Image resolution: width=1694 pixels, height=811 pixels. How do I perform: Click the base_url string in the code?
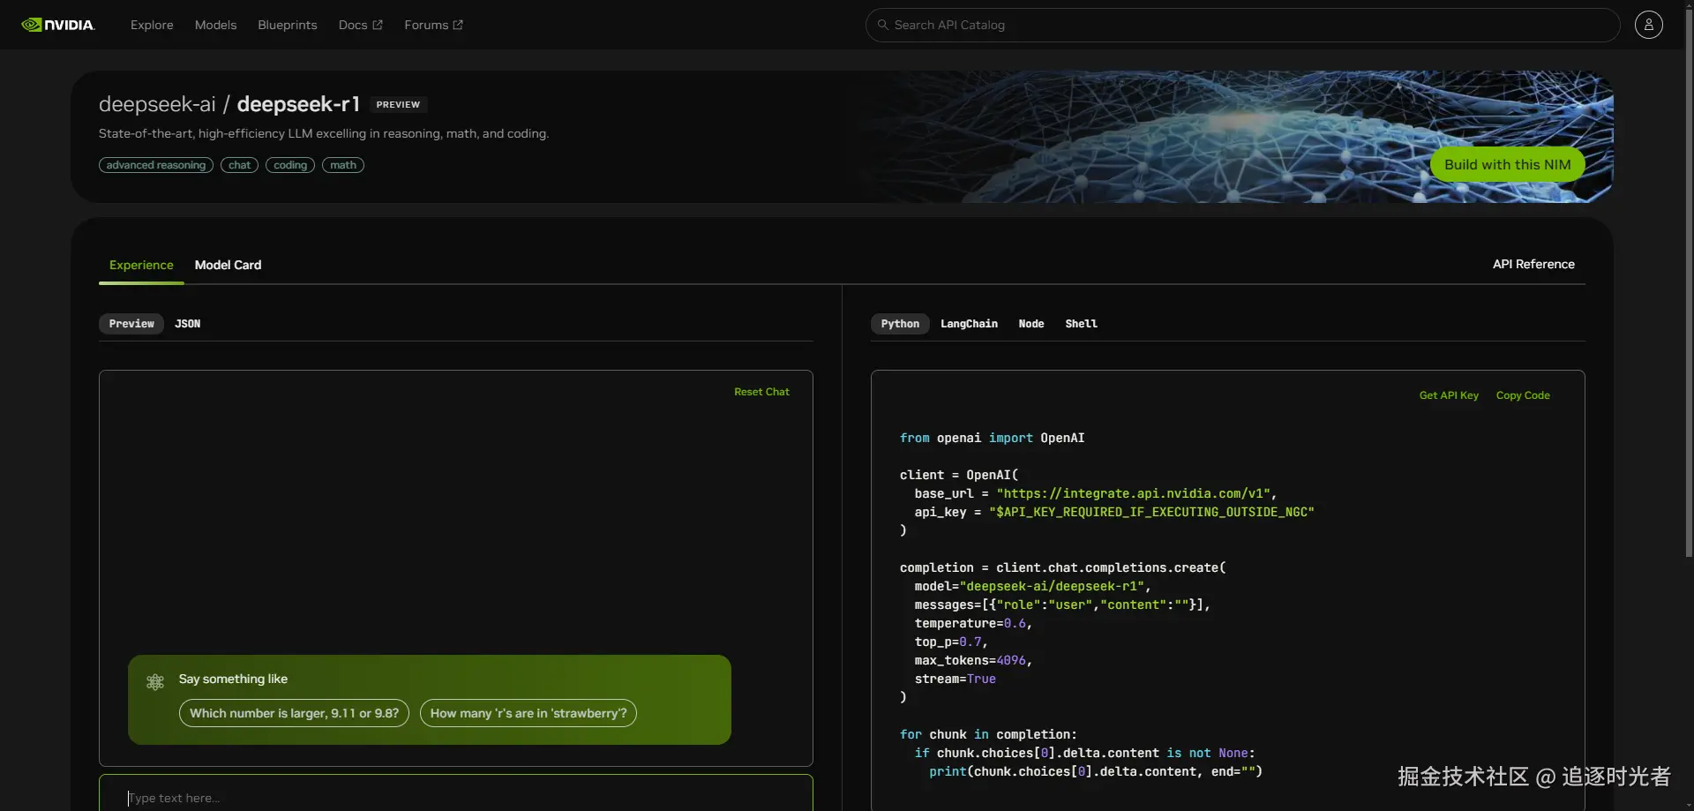click(x=1133, y=493)
